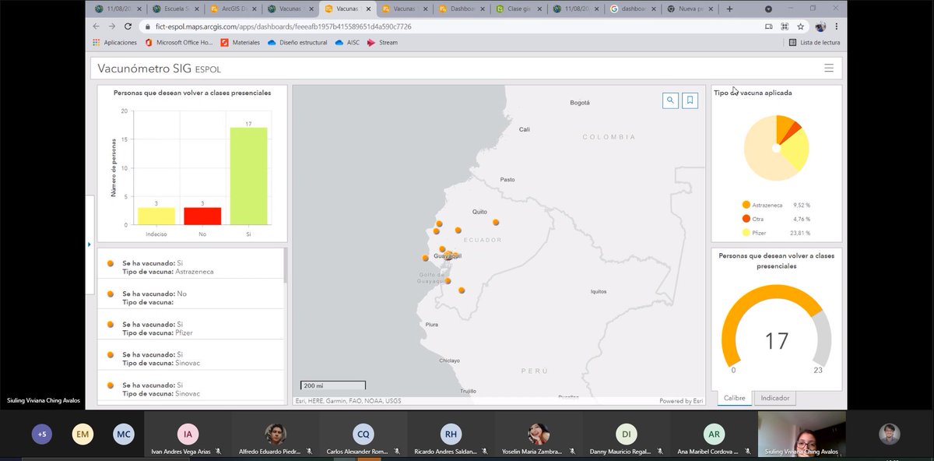Click the browser forward arrow
Screen dimensions: 934x461
pos(114,26)
